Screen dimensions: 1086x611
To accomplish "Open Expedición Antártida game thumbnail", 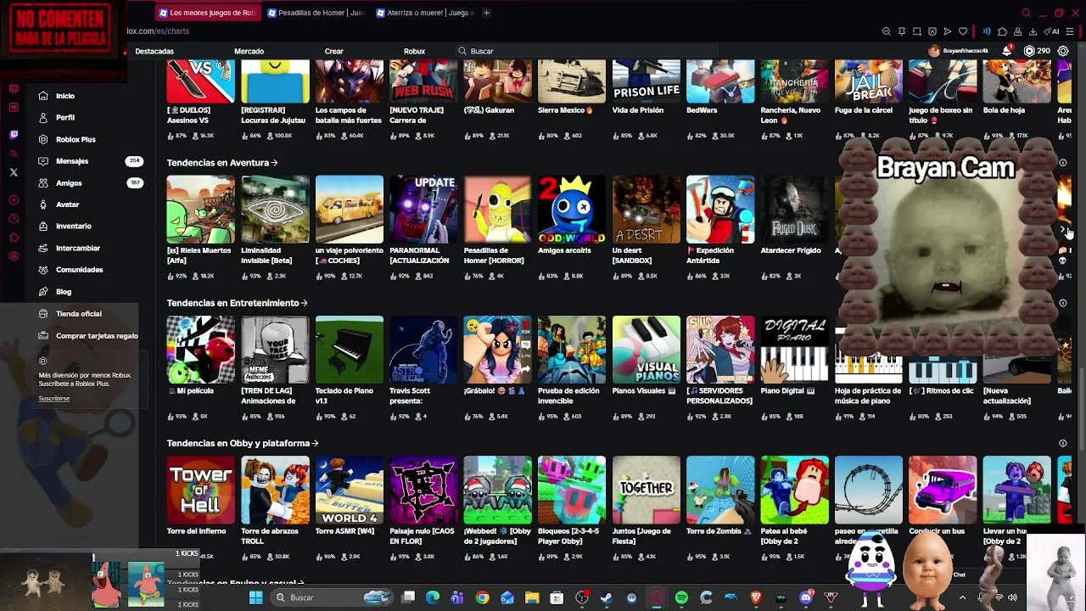I will pyautogui.click(x=720, y=209).
